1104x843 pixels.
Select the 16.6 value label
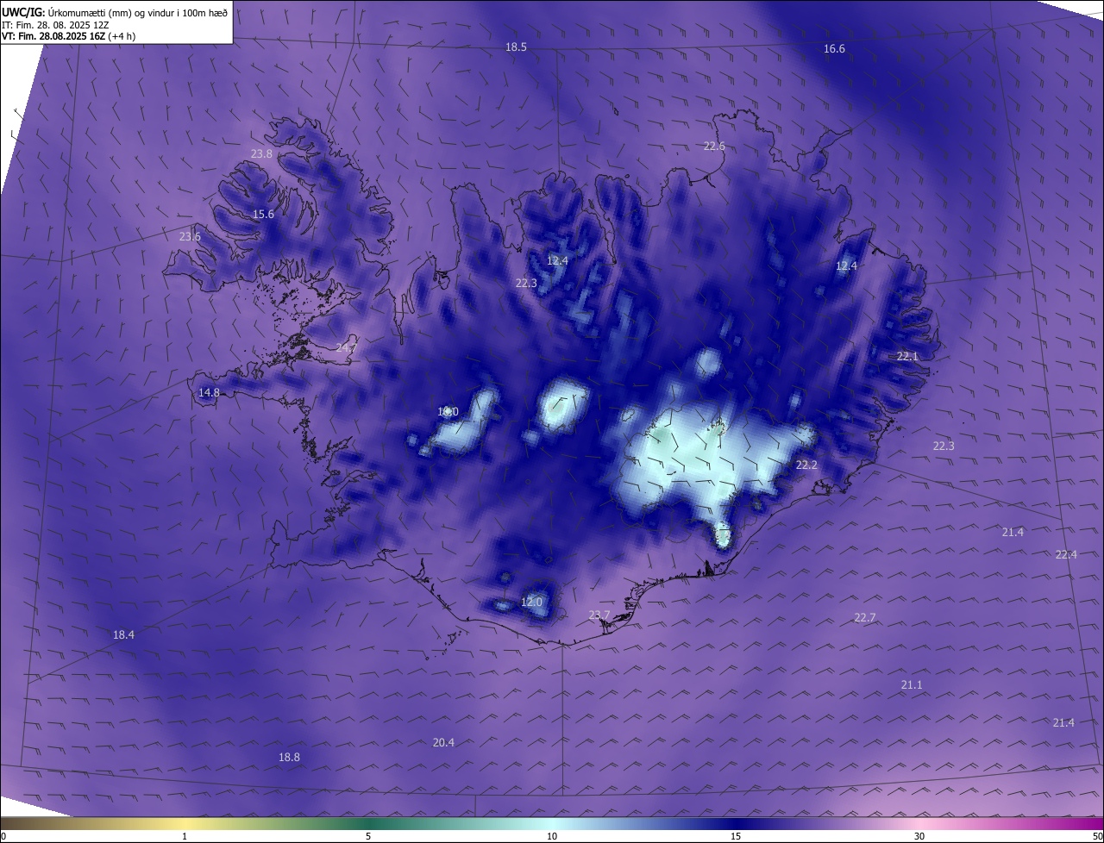coord(834,49)
